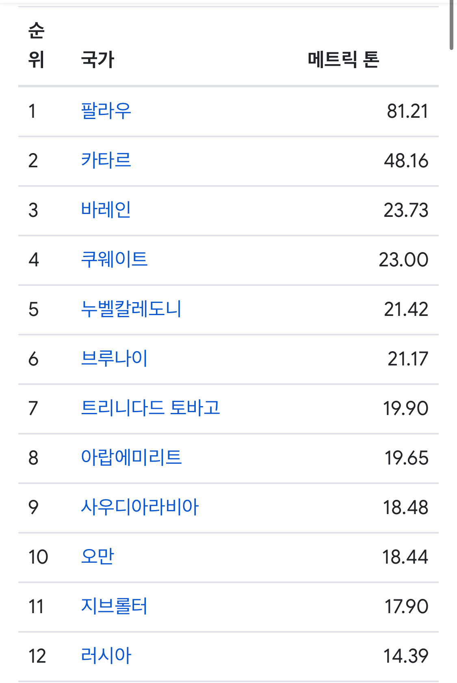457x683 pixels.
Task: Click the 23.00 value for 쿠웨이트
Action: coord(403,259)
